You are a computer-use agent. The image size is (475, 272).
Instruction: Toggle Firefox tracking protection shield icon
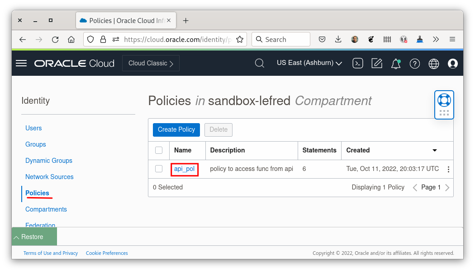90,39
